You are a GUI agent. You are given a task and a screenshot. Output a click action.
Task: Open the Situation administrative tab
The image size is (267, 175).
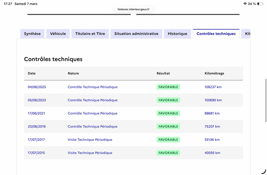[x=136, y=34]
